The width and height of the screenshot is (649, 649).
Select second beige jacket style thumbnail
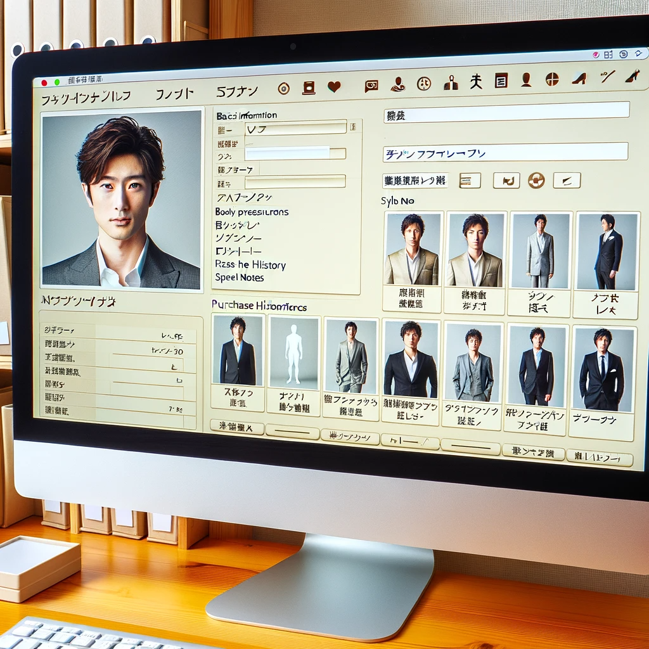(x=475, y=250)
